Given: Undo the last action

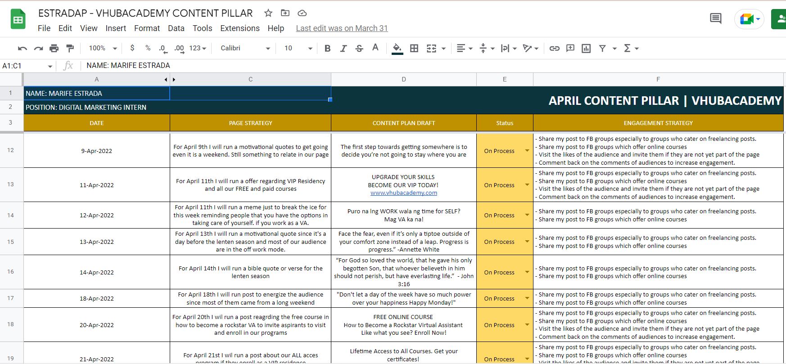Looking at the screenshot, I should tap(23, 48).
